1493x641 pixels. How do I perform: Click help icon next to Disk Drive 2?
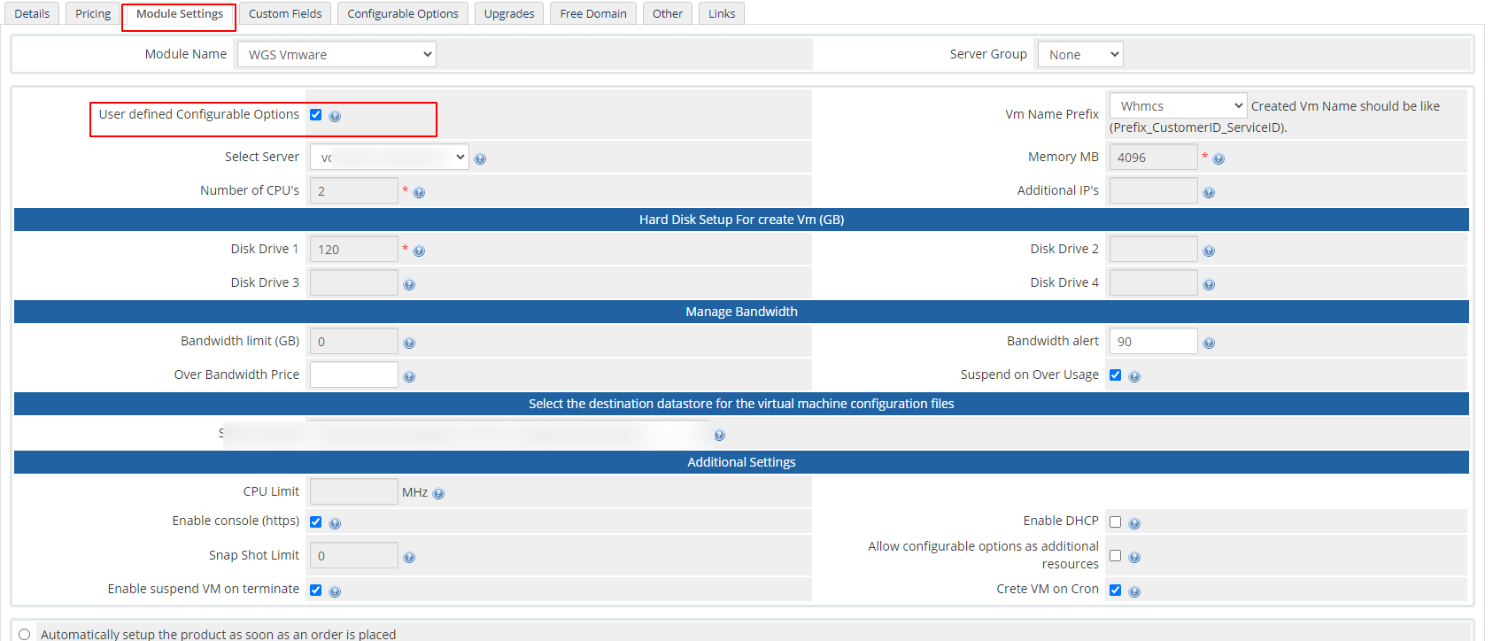click(x=1209, y=251)
